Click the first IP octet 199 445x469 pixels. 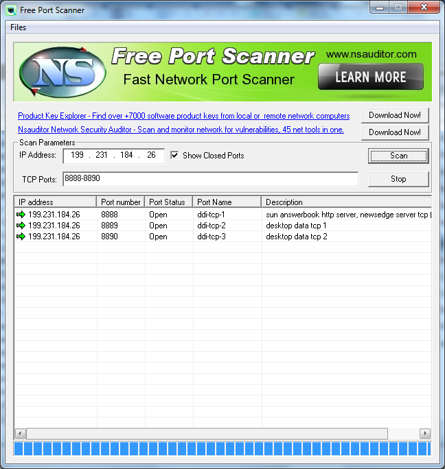pyautogui.click(x=77, y=155)
